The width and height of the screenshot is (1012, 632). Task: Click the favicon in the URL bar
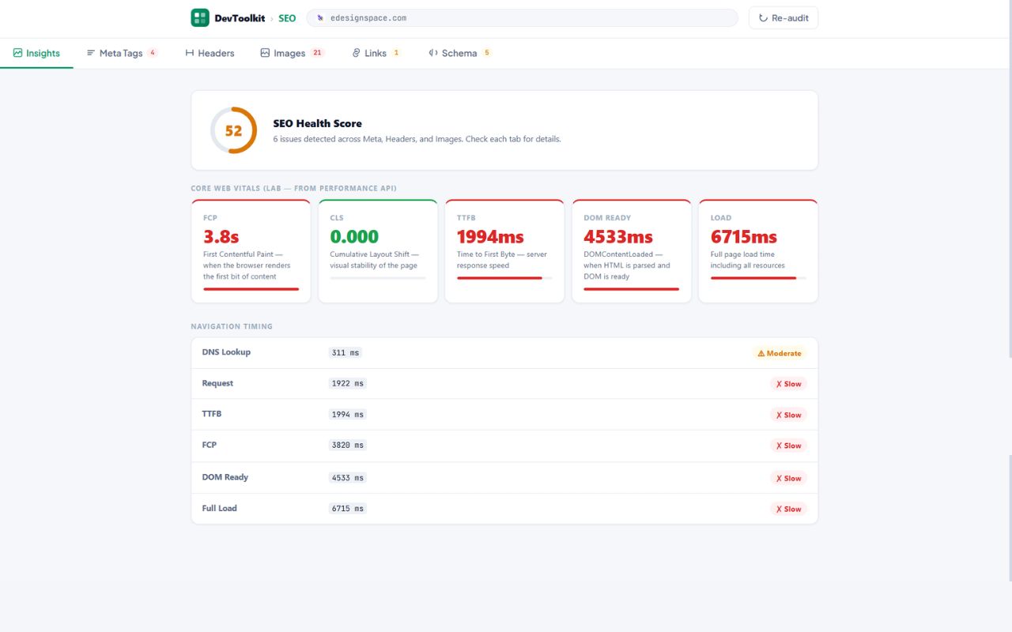coord(320,18)
